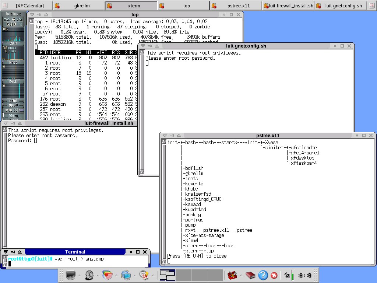Shade the luit-firewall_install.sh window

coord(20,123)
